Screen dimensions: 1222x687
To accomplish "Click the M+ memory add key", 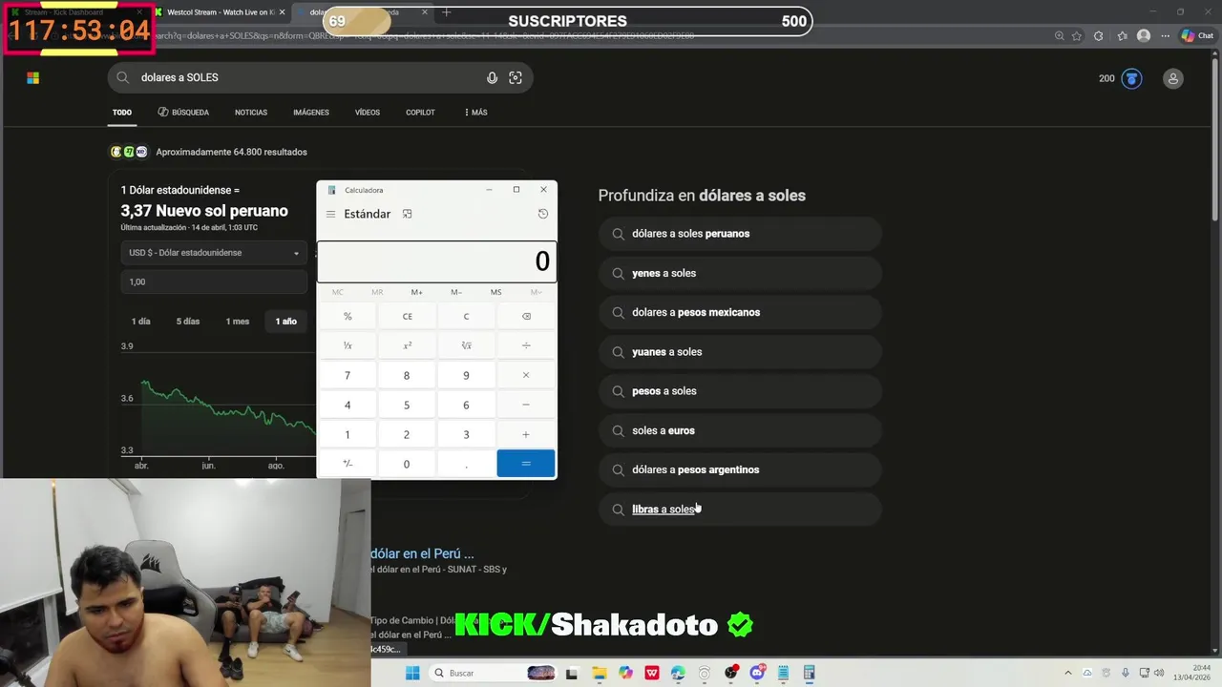I will coord(417,292).
